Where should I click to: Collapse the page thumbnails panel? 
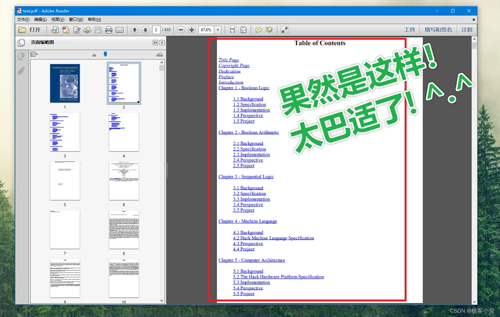pos(155,43)
